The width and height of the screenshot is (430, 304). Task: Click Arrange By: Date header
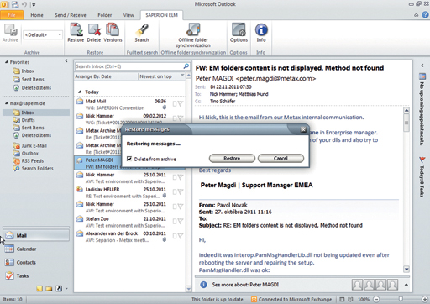click(93, 76)
